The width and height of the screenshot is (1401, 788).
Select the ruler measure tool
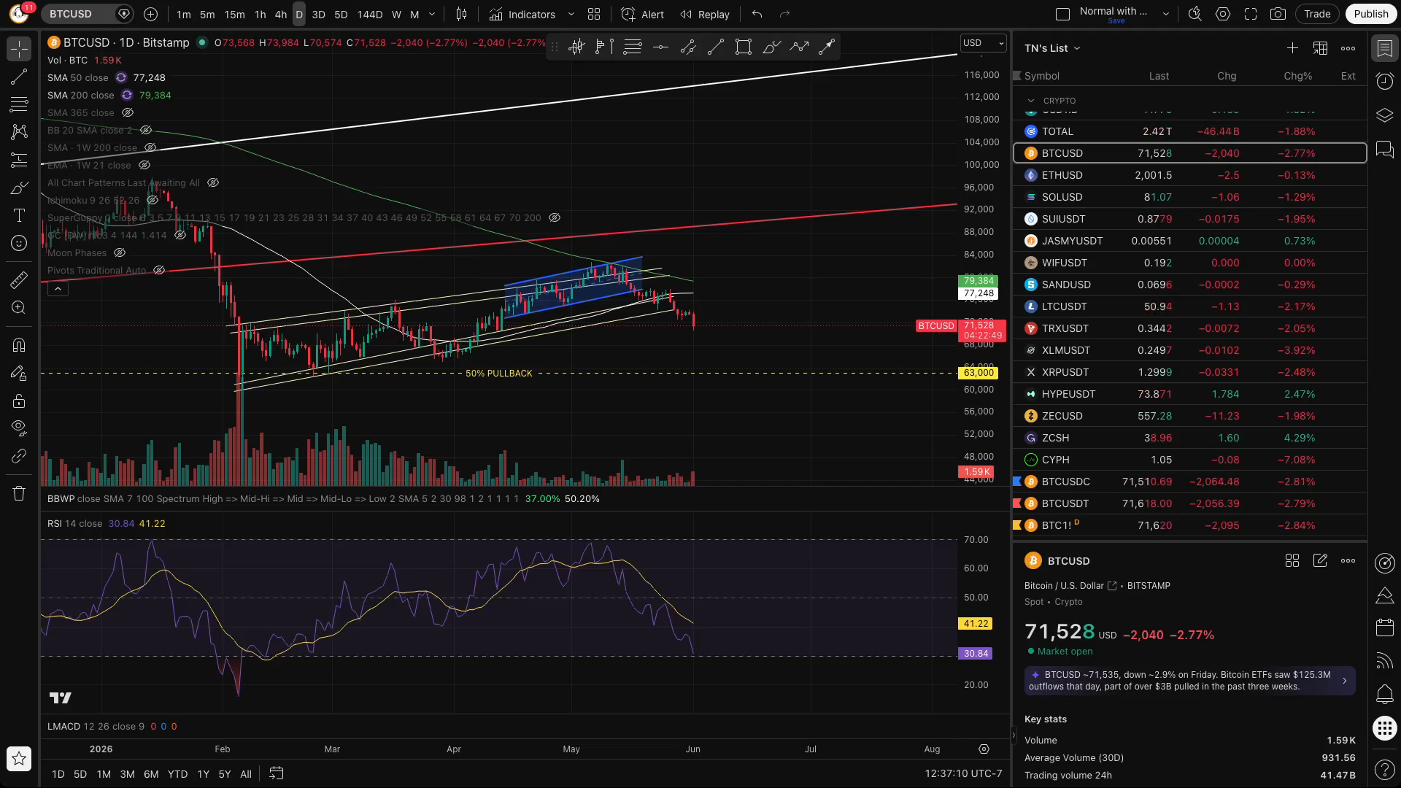[x=19, y=279]
